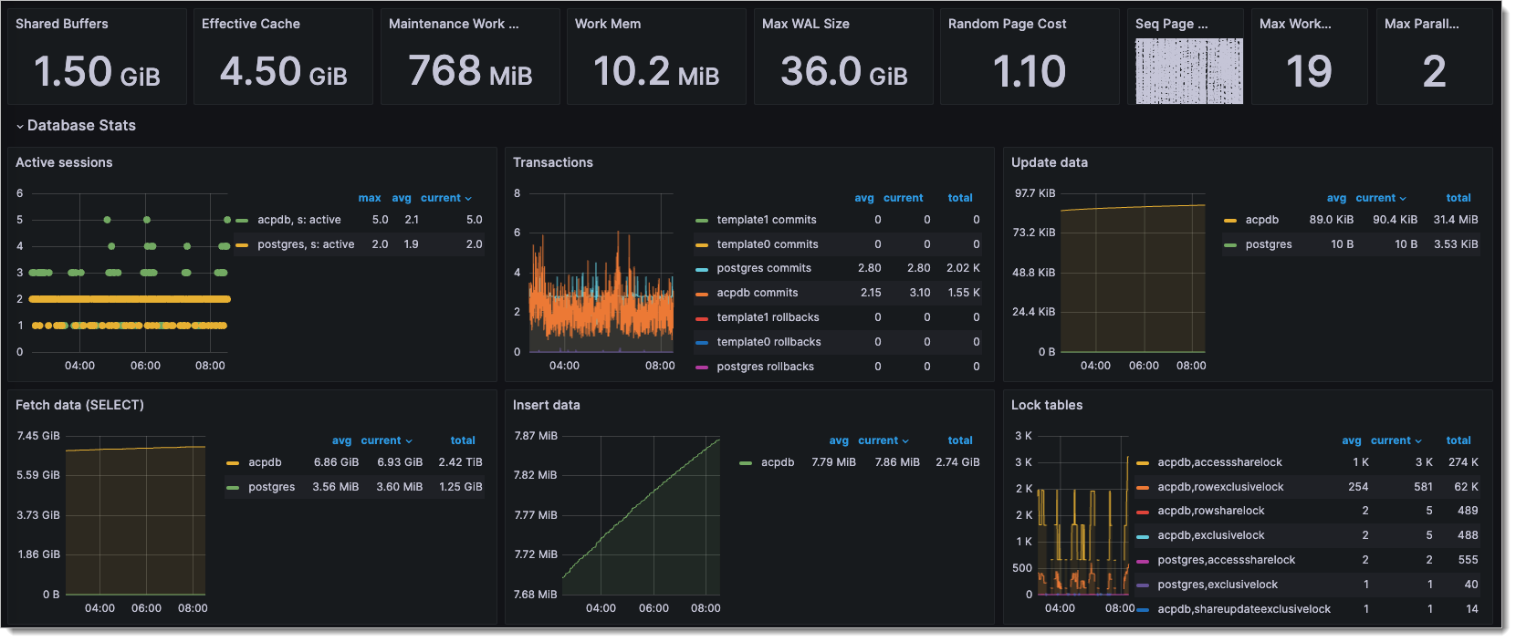The image size is (1516, 642).
Task: Click acpdb swatch in Fetch data legend
Action: 233,463
